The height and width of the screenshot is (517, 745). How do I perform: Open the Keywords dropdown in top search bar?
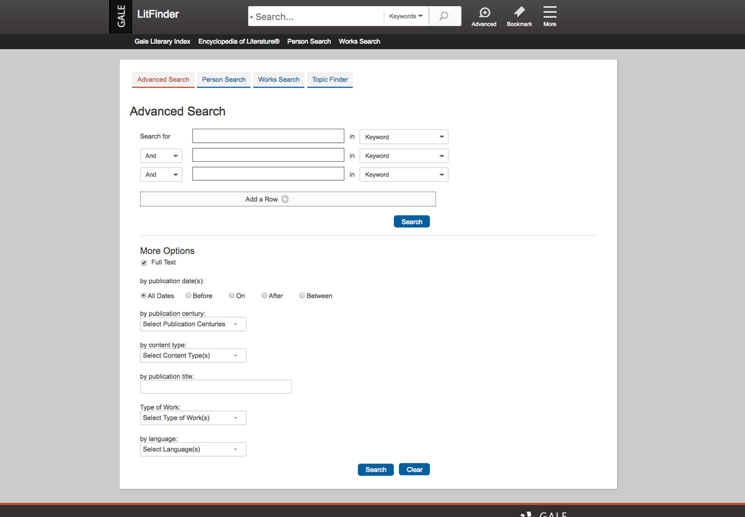pos(406,16)
